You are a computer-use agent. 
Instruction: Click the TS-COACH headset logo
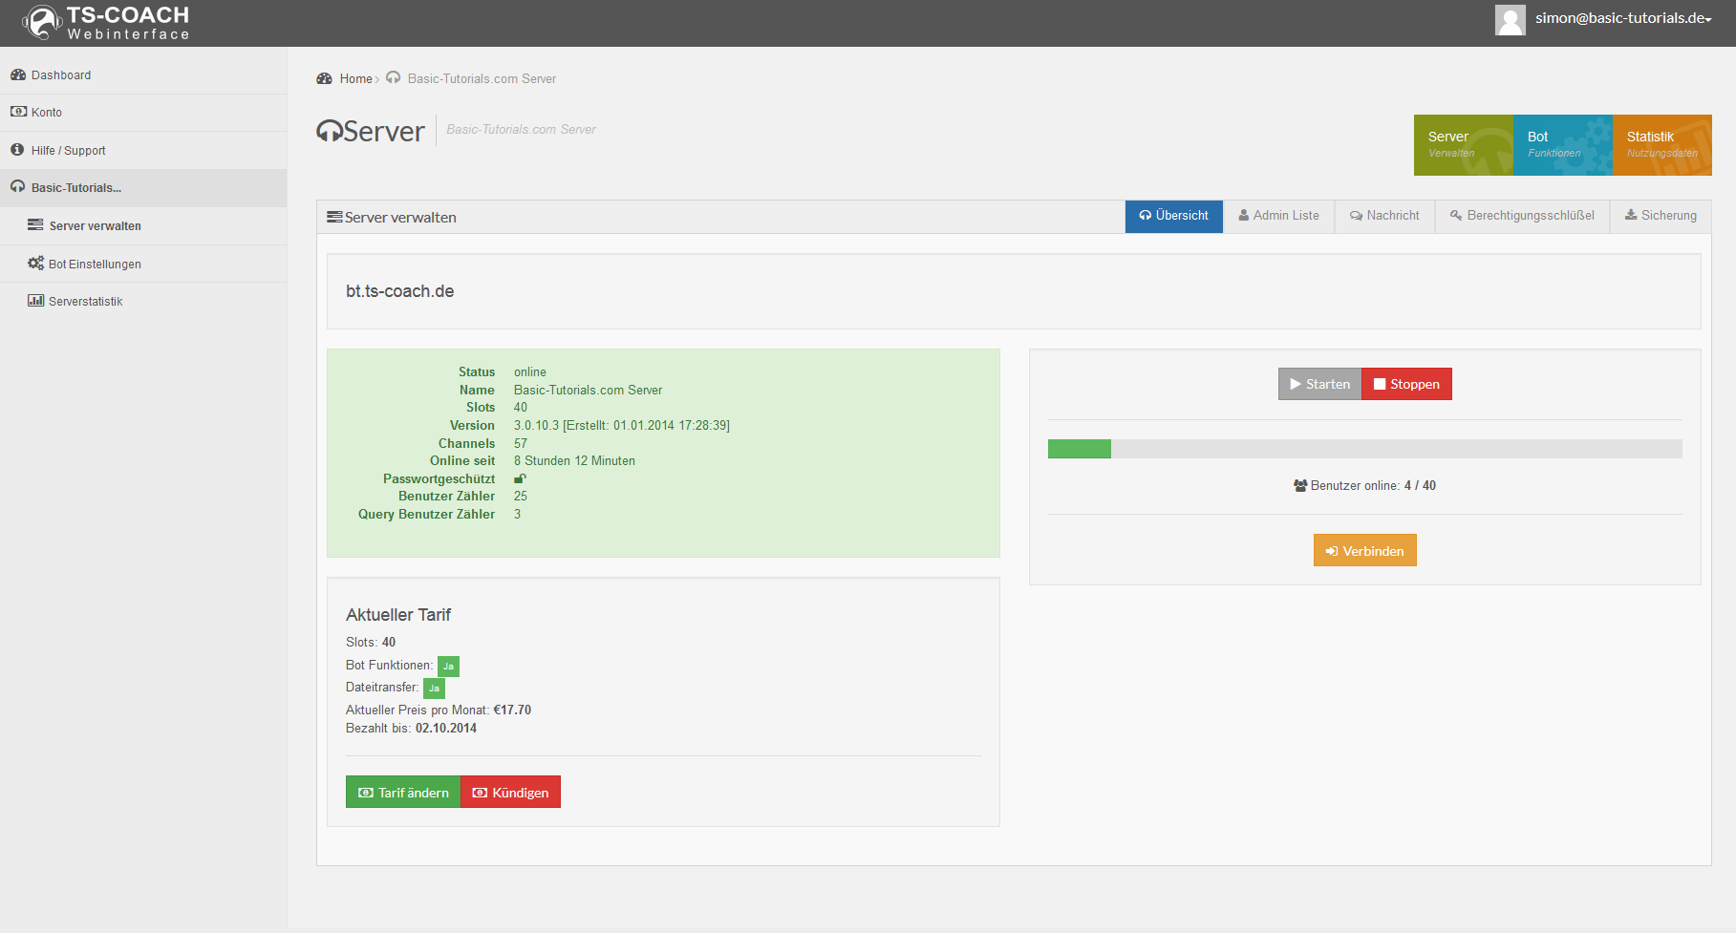(x=42, y=22)
